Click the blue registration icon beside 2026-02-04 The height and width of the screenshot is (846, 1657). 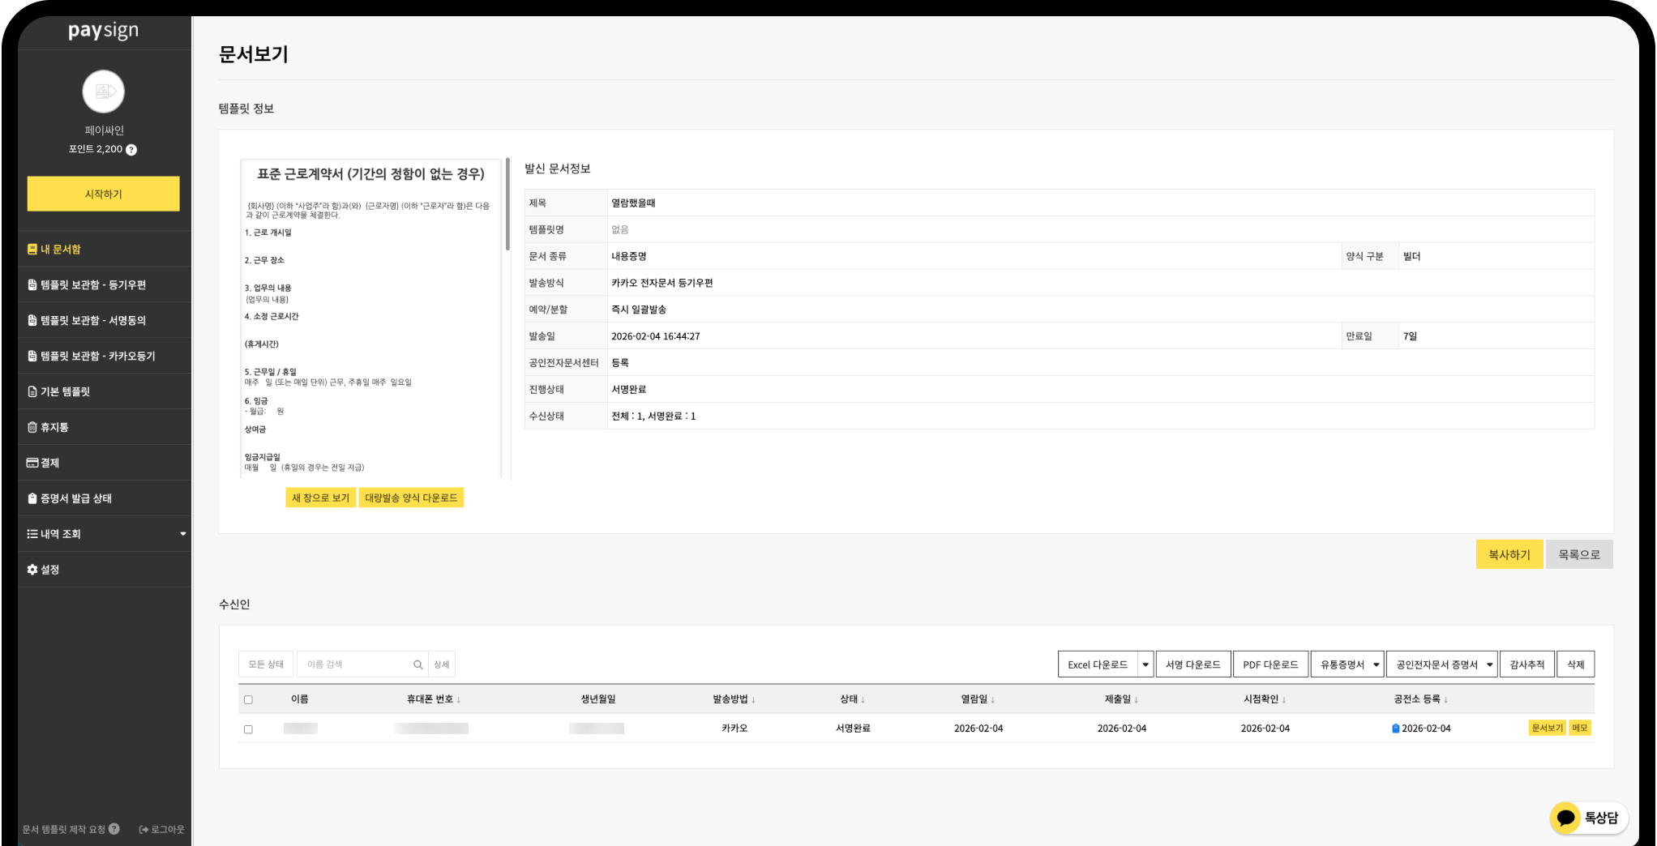pyautogui.click(x=1395, y=728)
